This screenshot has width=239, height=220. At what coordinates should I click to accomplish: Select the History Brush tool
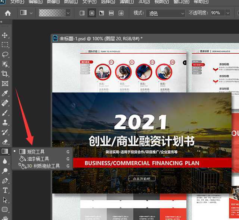5,132
